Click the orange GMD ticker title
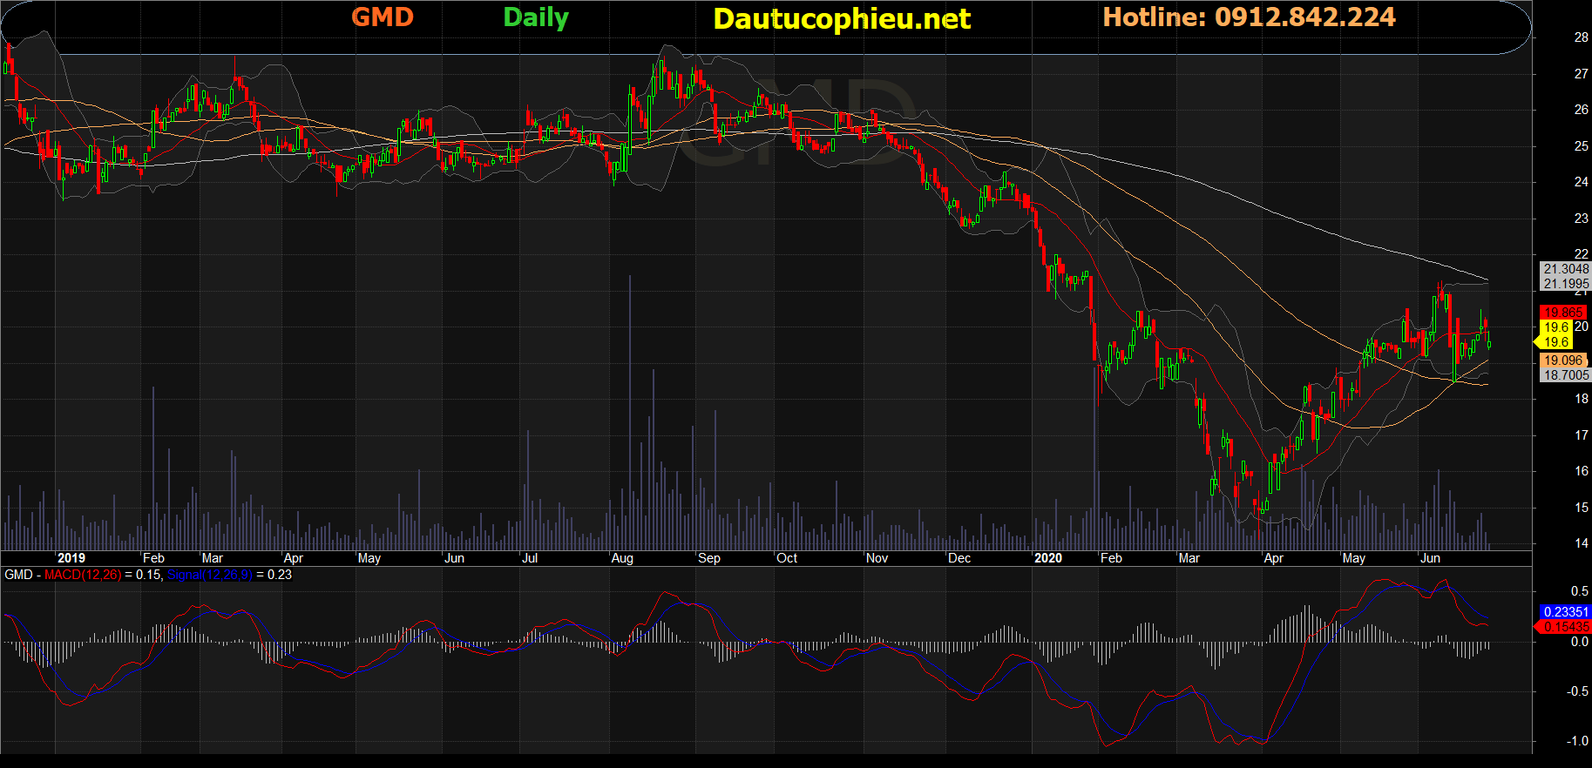 pyautogui.click(x=383, y=17)
